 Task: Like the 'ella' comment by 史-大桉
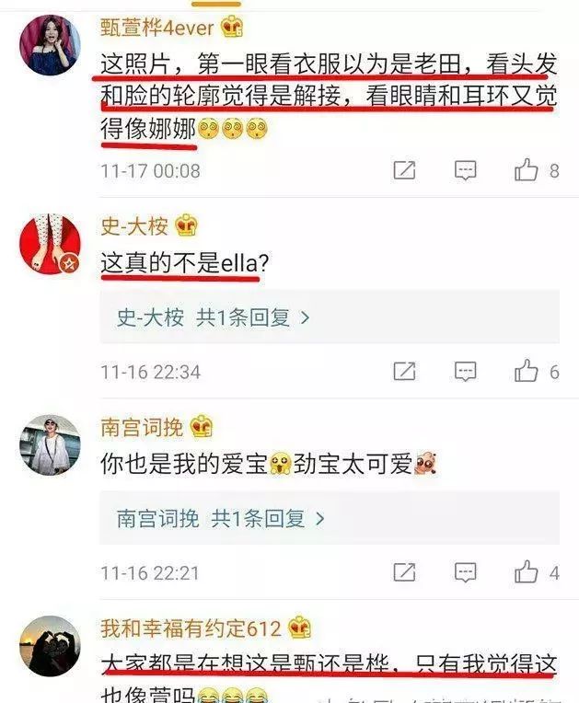click(526, 371)
